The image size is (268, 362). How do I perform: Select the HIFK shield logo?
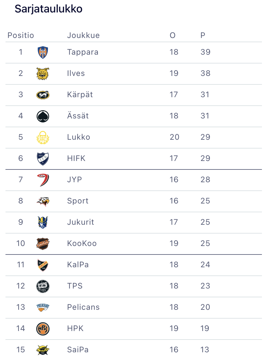click(43, 159)
